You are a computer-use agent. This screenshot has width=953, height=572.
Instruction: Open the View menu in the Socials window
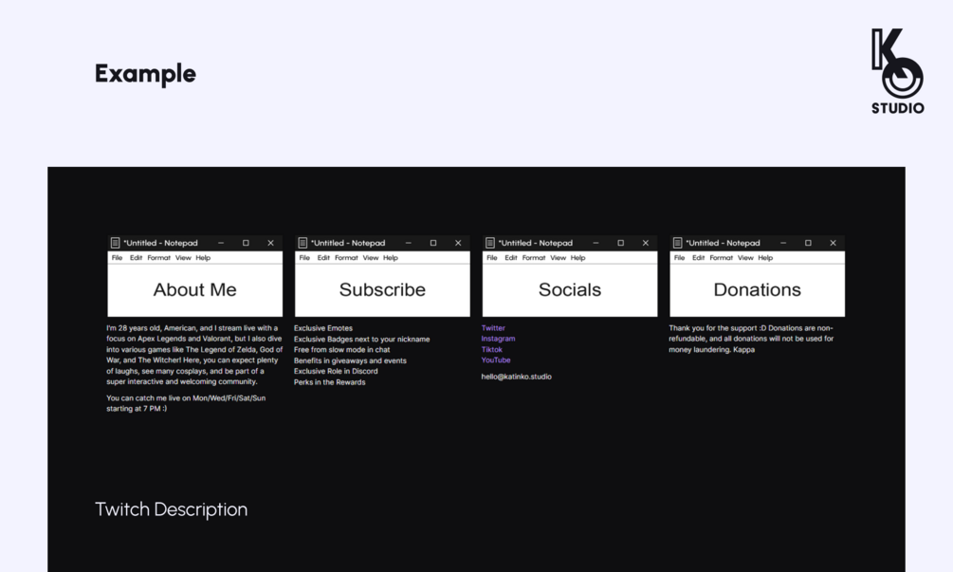click(x=558, y=258)
